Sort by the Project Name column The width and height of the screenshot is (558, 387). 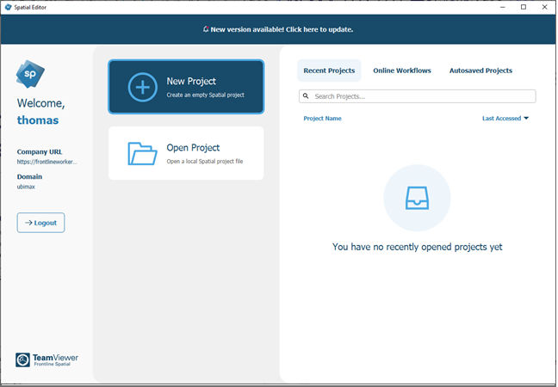(322, 119)
